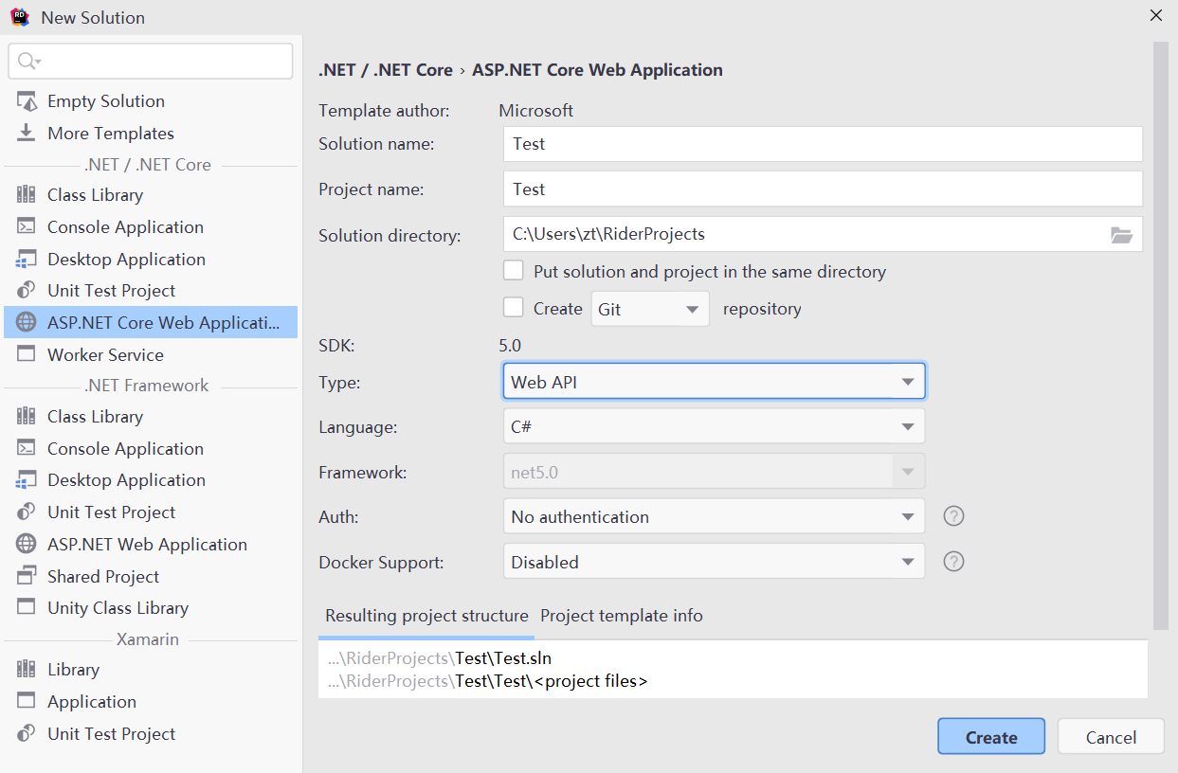Open the Language dropdown showing C#
1178x773 pixels.
click(714, 426)
